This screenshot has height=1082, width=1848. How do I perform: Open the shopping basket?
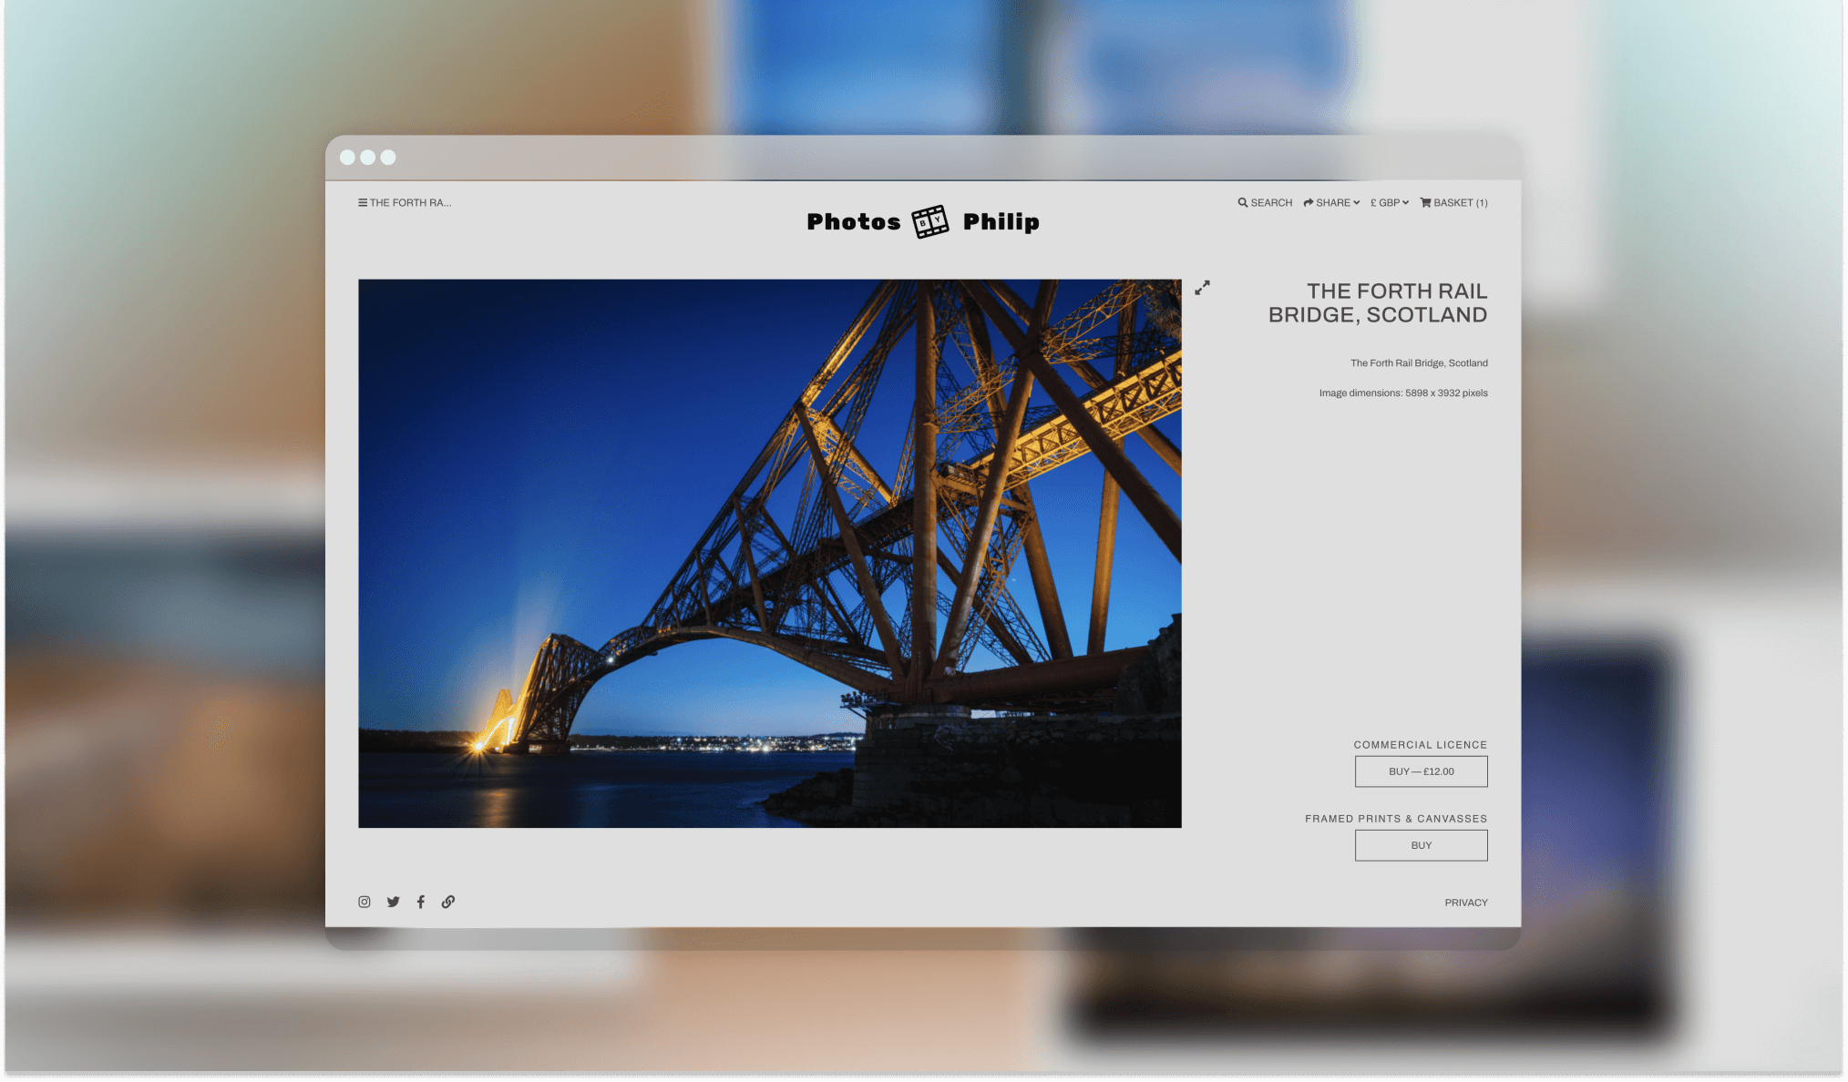pos(1453,202)
